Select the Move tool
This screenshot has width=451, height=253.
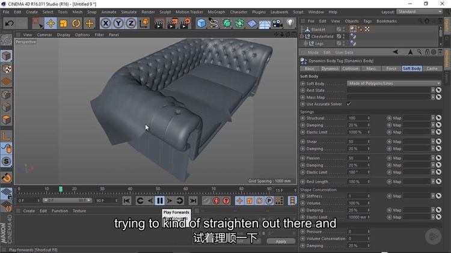click(x=51, y=23)
